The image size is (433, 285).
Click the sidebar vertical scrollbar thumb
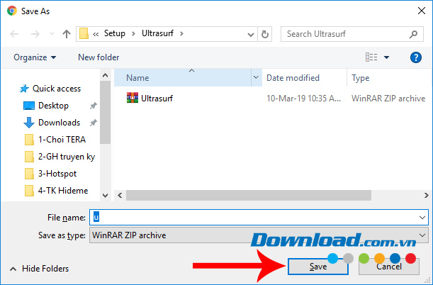tap(105, 113)
